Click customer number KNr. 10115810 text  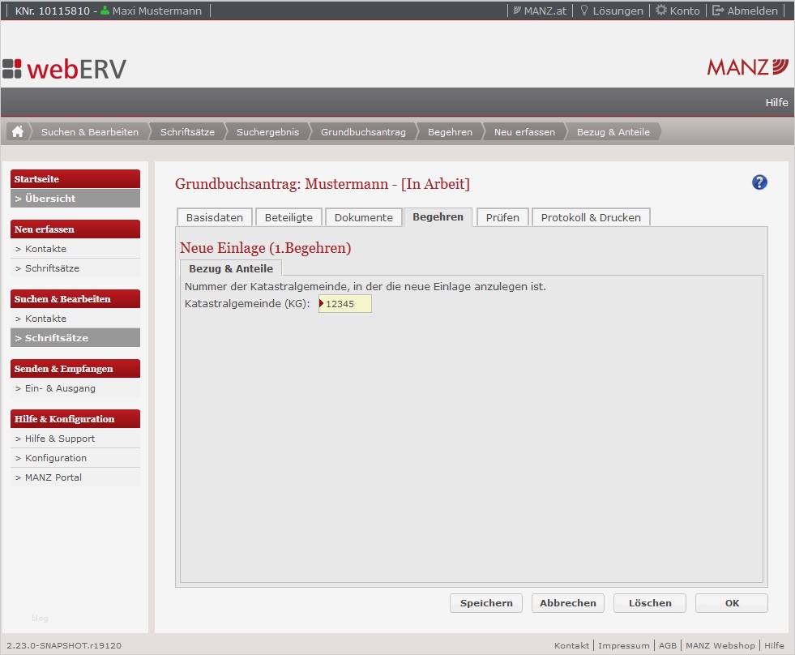(52, 11)
